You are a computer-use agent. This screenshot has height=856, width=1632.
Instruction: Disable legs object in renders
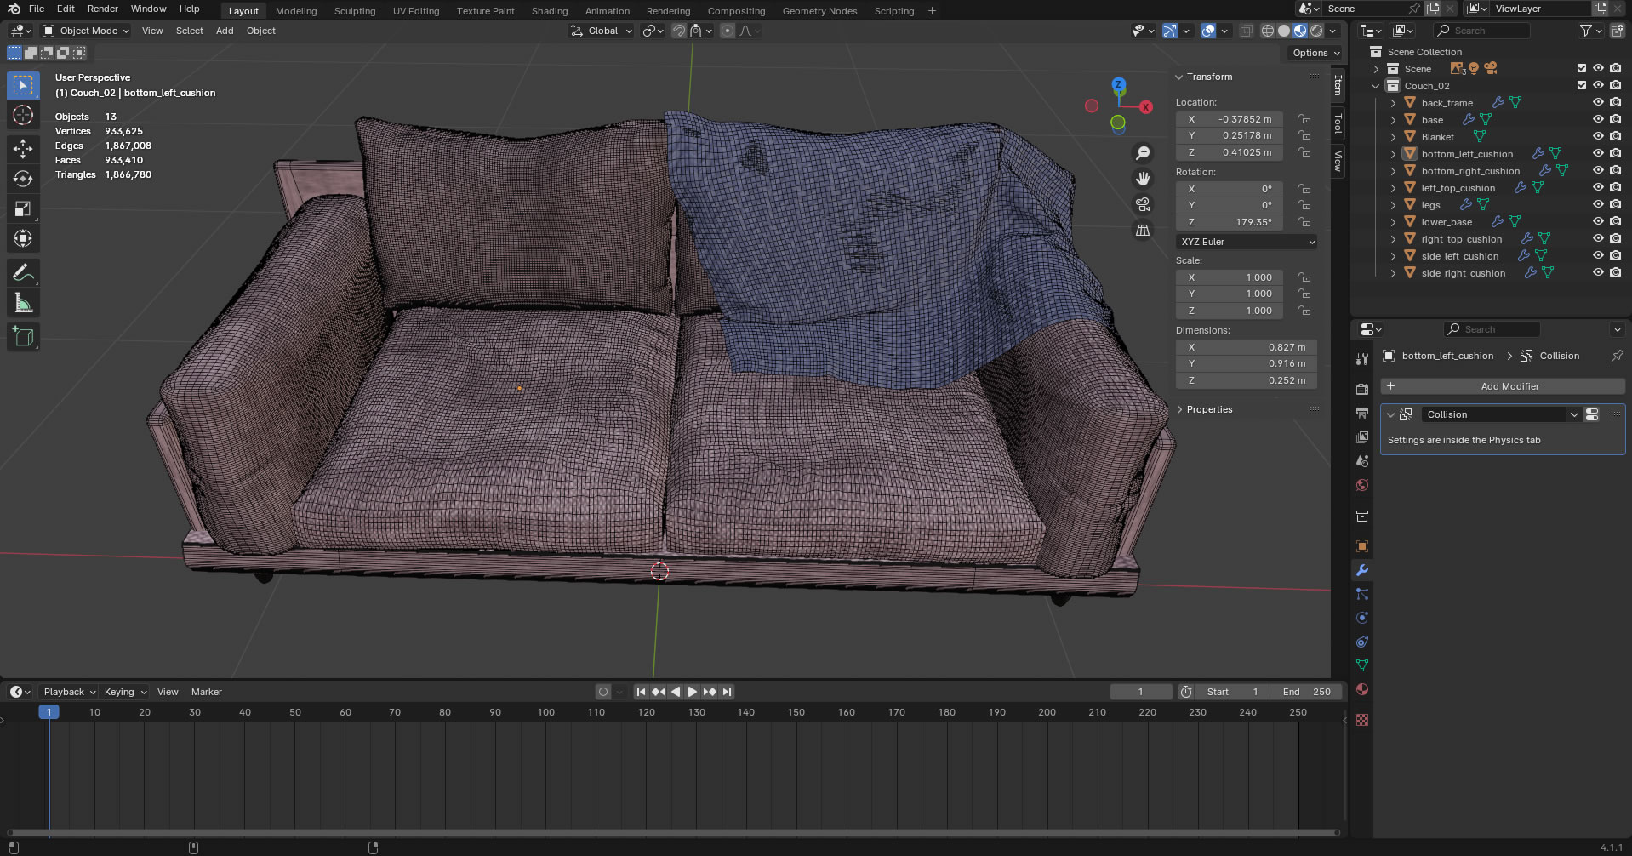point(1615,204)
